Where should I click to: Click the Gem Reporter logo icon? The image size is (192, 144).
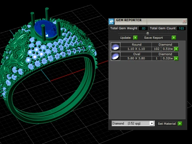click(x=111, y=22)
